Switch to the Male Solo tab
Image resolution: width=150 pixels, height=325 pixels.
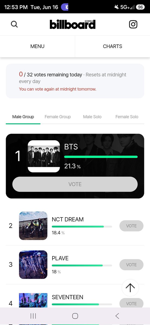point(92,117)
